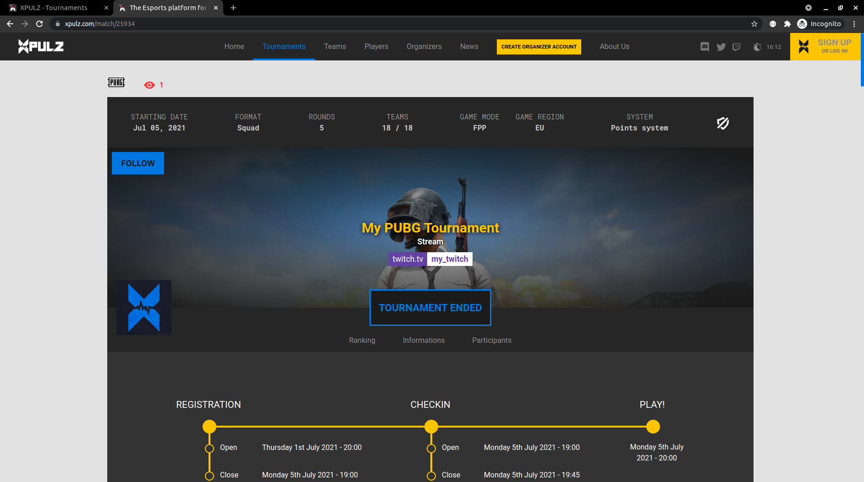Click the browser back arrow
This screenshot has width=864, height=482.
click(10, 24)
